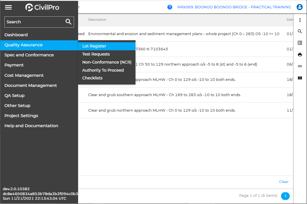Select Quality Assurance menu
Viewport: 307px width, 204px height.
[x=39, y=45]
